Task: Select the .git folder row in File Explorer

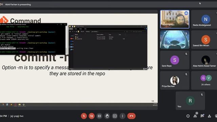Action: tap(100, 37)
